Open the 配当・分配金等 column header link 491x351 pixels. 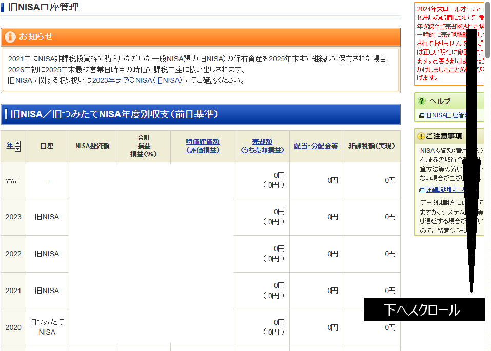pyautogui.click(x=316, y=146)
